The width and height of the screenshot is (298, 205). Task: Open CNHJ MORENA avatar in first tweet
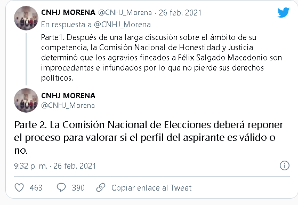26,18
